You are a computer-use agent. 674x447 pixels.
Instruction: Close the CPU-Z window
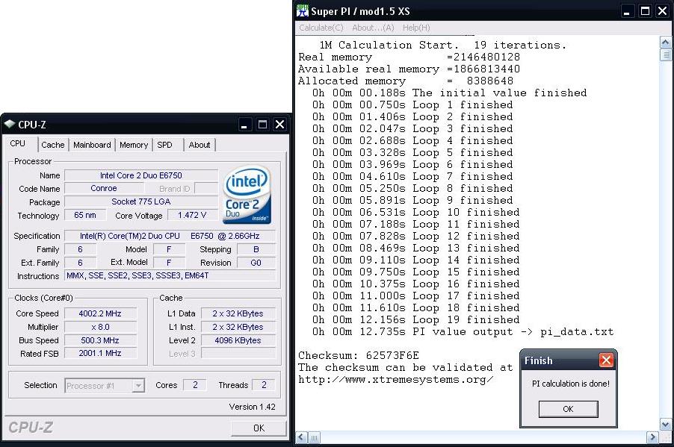(279, 125)
